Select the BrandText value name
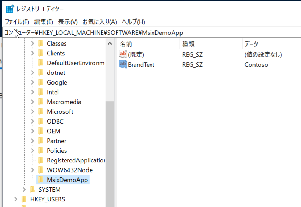 coord(141,65)
